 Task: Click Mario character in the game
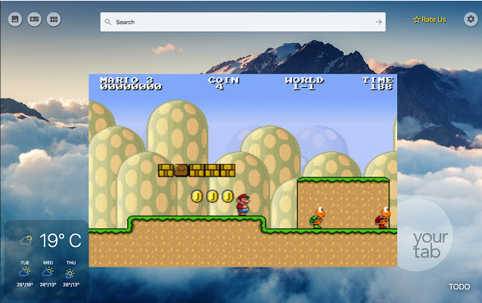[243, 205]
